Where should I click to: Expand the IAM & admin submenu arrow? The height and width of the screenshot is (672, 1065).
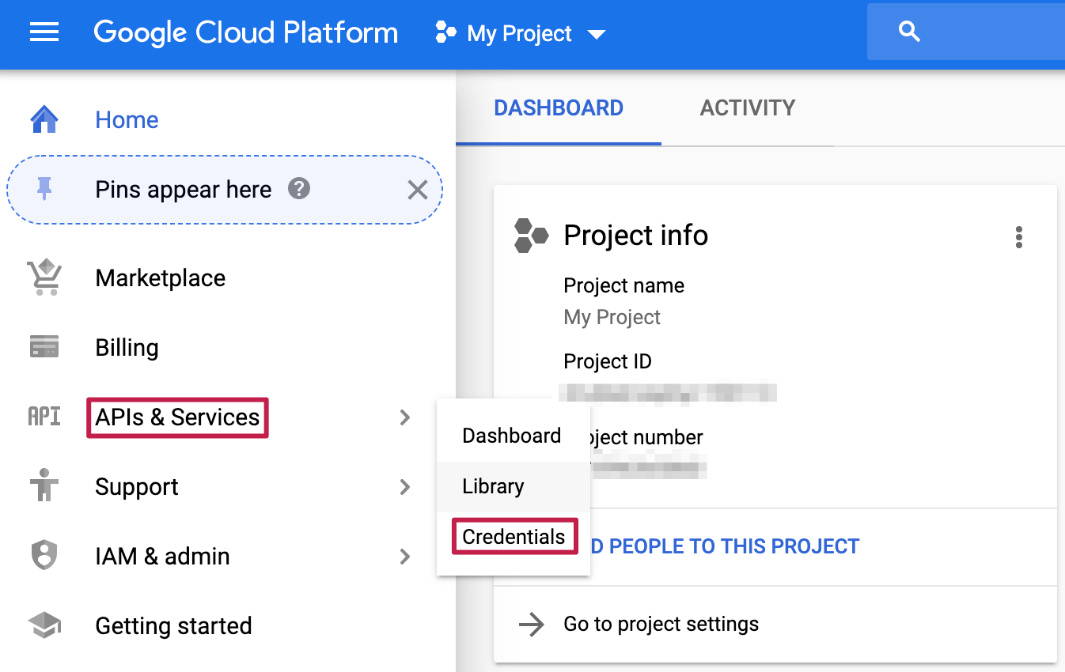click(x=405, y=557)
